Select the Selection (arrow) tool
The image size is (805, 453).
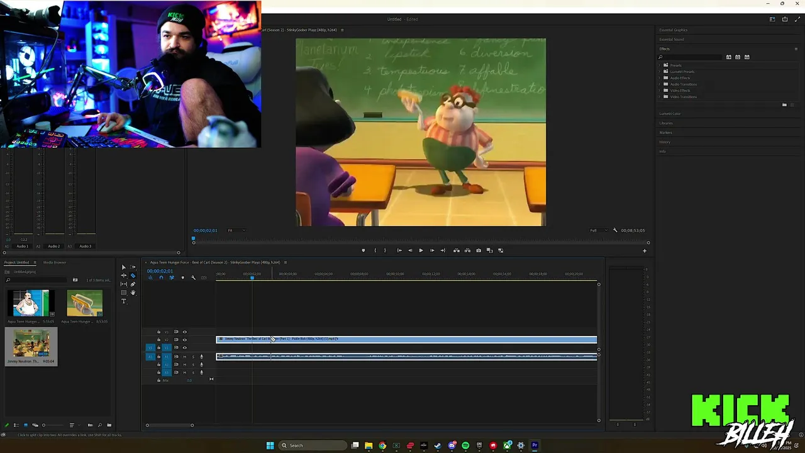click(123, 267)
